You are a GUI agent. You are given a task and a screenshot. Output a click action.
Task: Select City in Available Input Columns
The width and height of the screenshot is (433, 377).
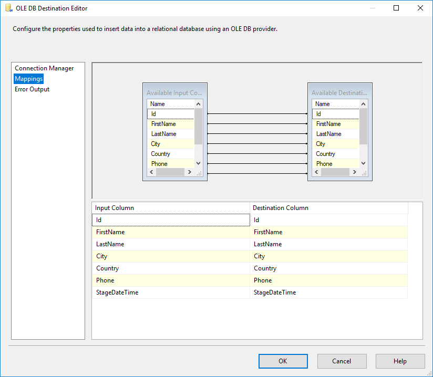[171, 144]
